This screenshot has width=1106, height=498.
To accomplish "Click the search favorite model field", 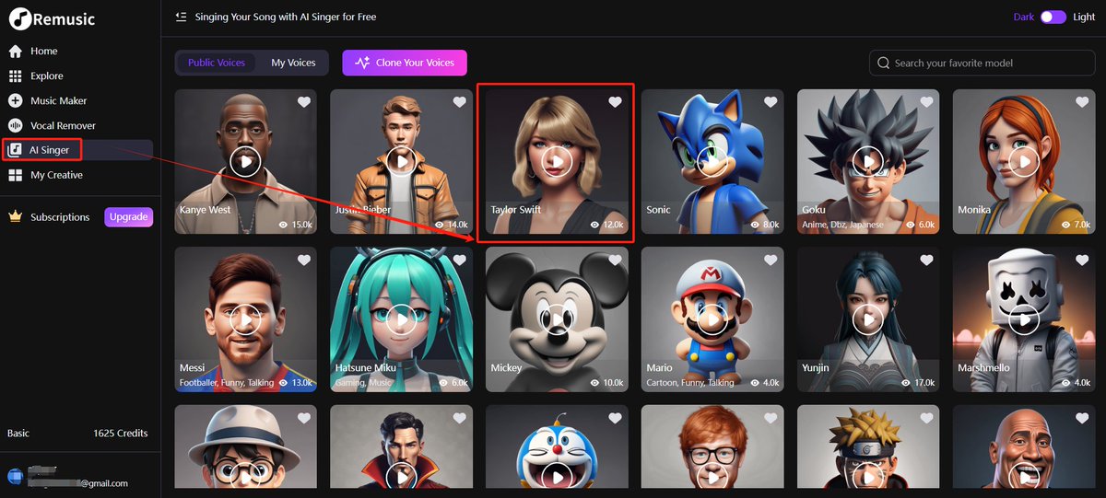I will tap(982, 63).
